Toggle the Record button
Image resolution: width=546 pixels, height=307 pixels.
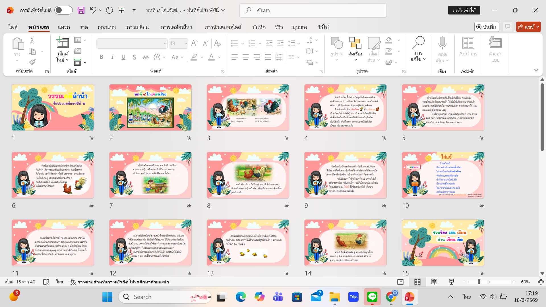(x=486, y=27)
